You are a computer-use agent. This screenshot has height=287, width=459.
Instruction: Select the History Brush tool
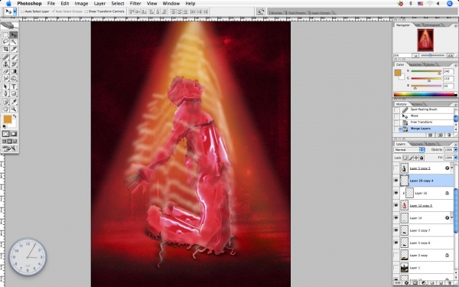pos(14,64)
